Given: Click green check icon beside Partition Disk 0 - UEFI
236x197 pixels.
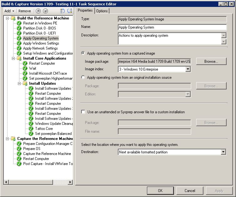Looking at the screenshot, I should click(19, 33).
